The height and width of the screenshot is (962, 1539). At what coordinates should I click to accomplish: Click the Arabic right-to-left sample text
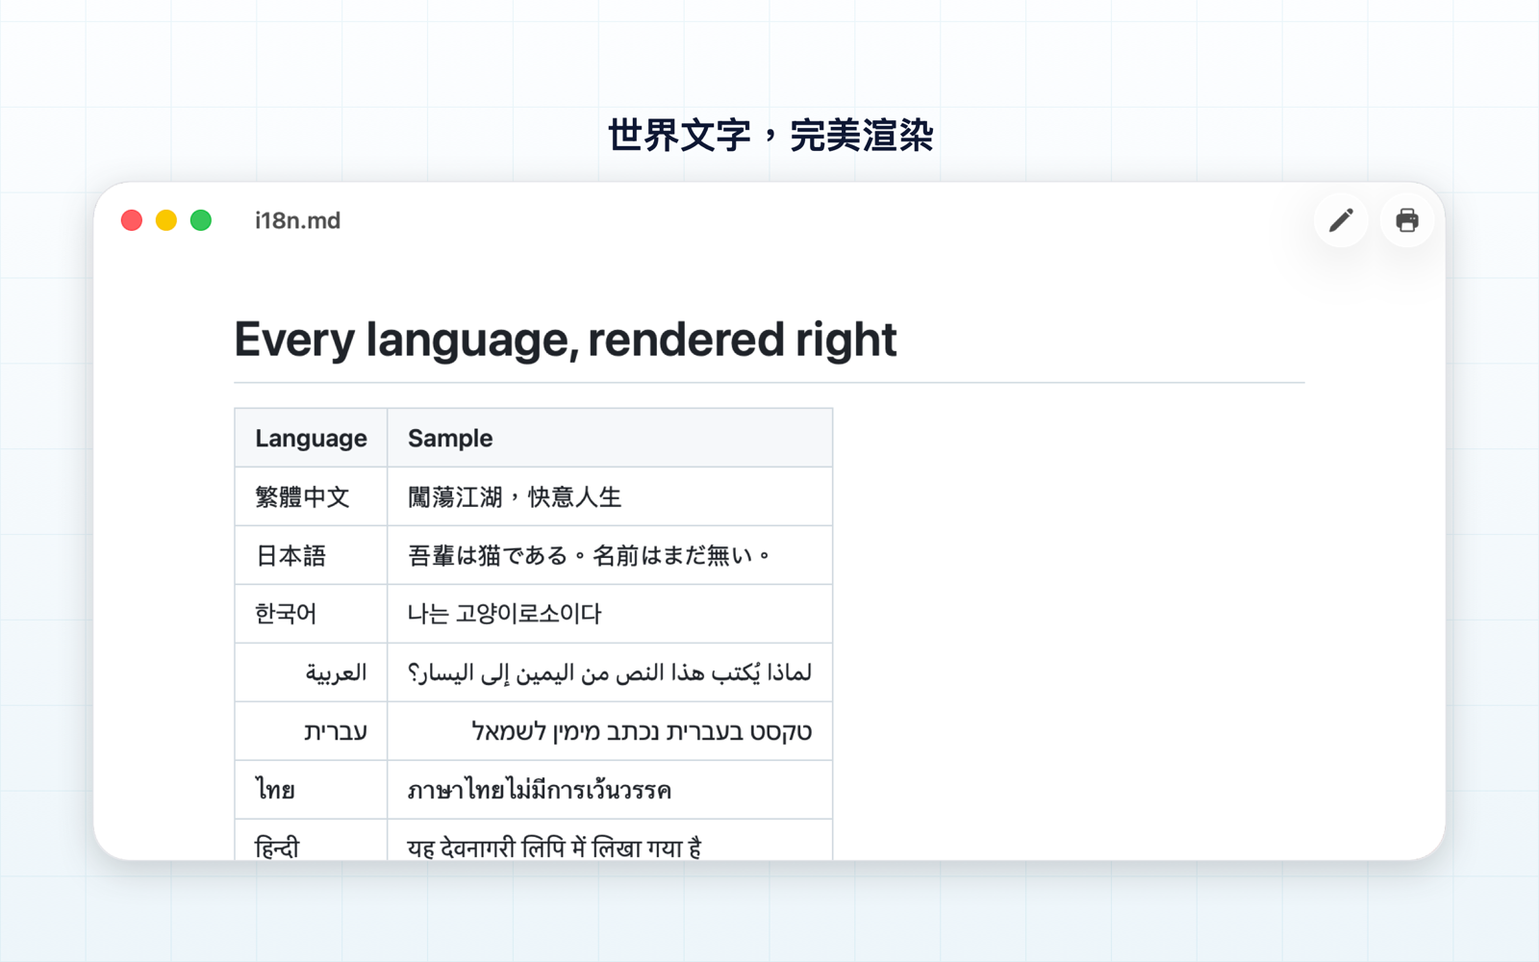610,672
